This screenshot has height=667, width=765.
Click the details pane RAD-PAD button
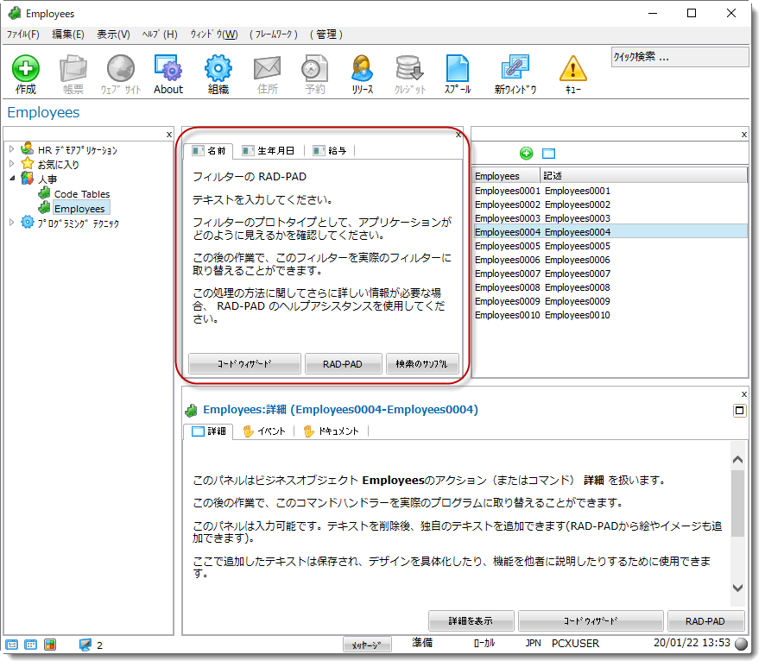705,620
